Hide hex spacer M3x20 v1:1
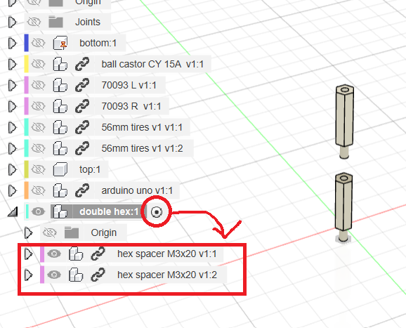Screen dimensions: 406x328 click(54, 254)
